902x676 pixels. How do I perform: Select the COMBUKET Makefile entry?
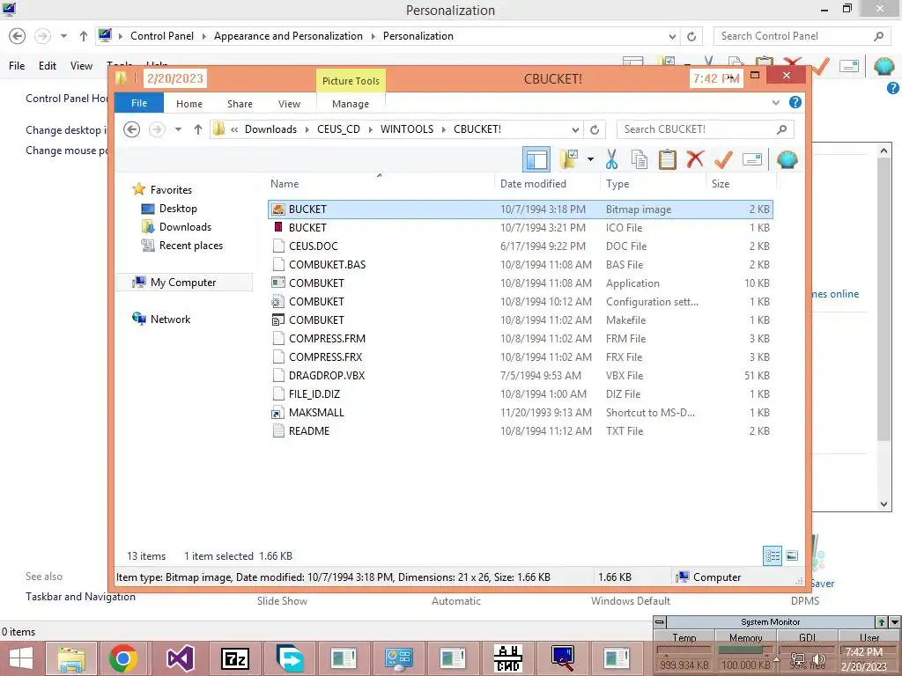[520, 320]
